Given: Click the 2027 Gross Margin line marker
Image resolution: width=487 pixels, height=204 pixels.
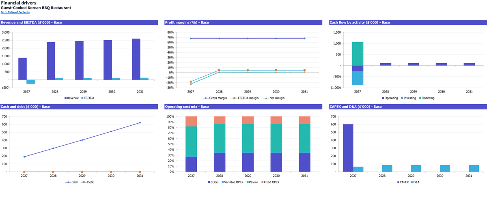Looking at the screenshot, I should point(191,39).
